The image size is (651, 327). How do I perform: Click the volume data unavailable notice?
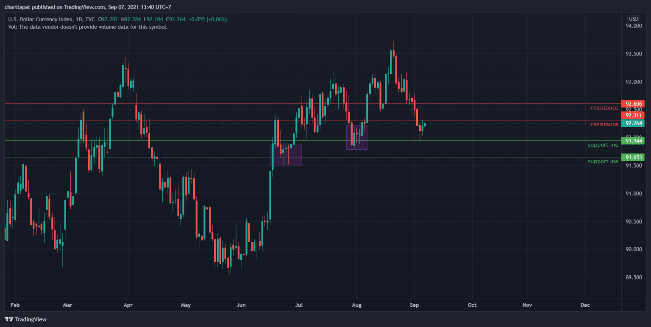[x=88, y=27]
